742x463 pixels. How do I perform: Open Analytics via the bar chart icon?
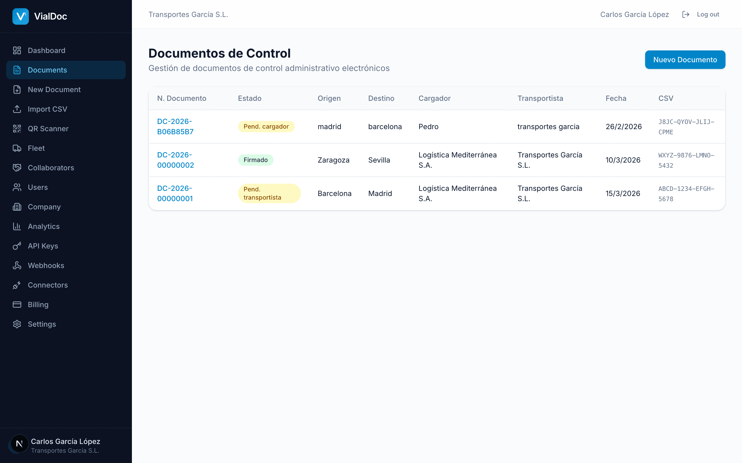pos(17,226)
